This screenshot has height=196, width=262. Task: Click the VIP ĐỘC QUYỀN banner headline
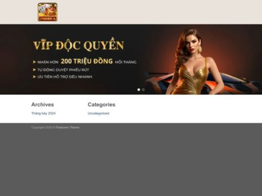coord(79,46)
